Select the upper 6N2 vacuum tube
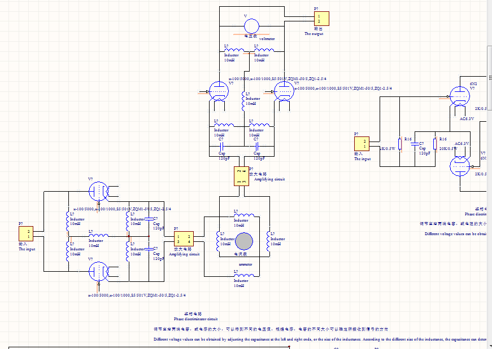492x349 pixels. click(x=460, y=97)
